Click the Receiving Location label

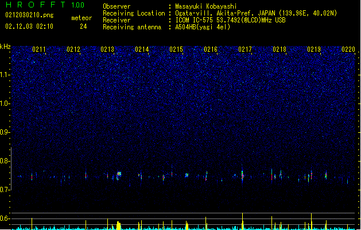point(134,13)
